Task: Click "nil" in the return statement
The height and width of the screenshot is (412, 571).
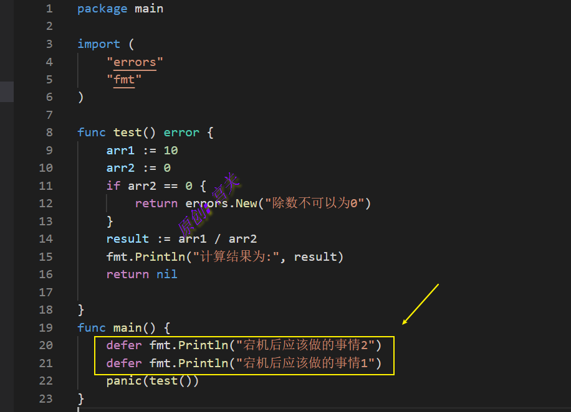Action: coord(167,274)
